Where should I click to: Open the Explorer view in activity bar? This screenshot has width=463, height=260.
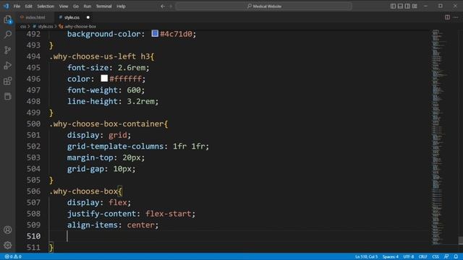click(x=8, y=19)
